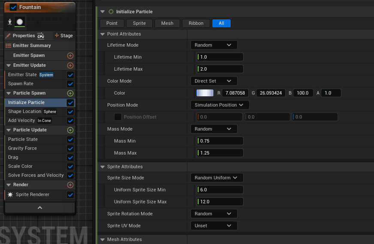Viewport: 374px width, 244px height.
Task: Click the add module icon for Emitter Spawn
Action: [70, 56]
